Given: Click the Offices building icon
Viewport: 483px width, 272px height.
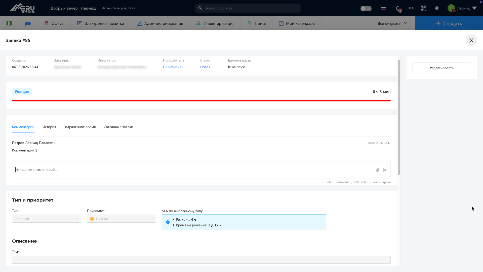Looking at the screenshot, I should [x=47, y=23].
